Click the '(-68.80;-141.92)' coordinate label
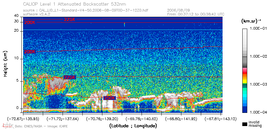 pyautogui.click(x=181, y=119)
